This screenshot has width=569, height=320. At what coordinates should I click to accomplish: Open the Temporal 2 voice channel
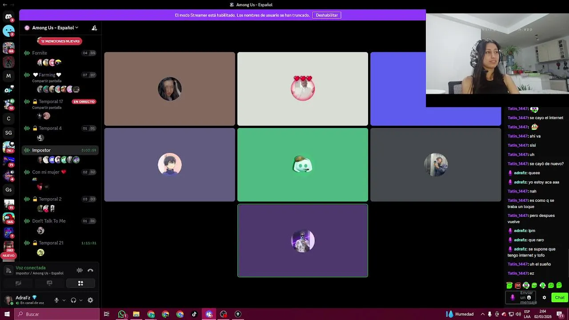tap(60, 199)
